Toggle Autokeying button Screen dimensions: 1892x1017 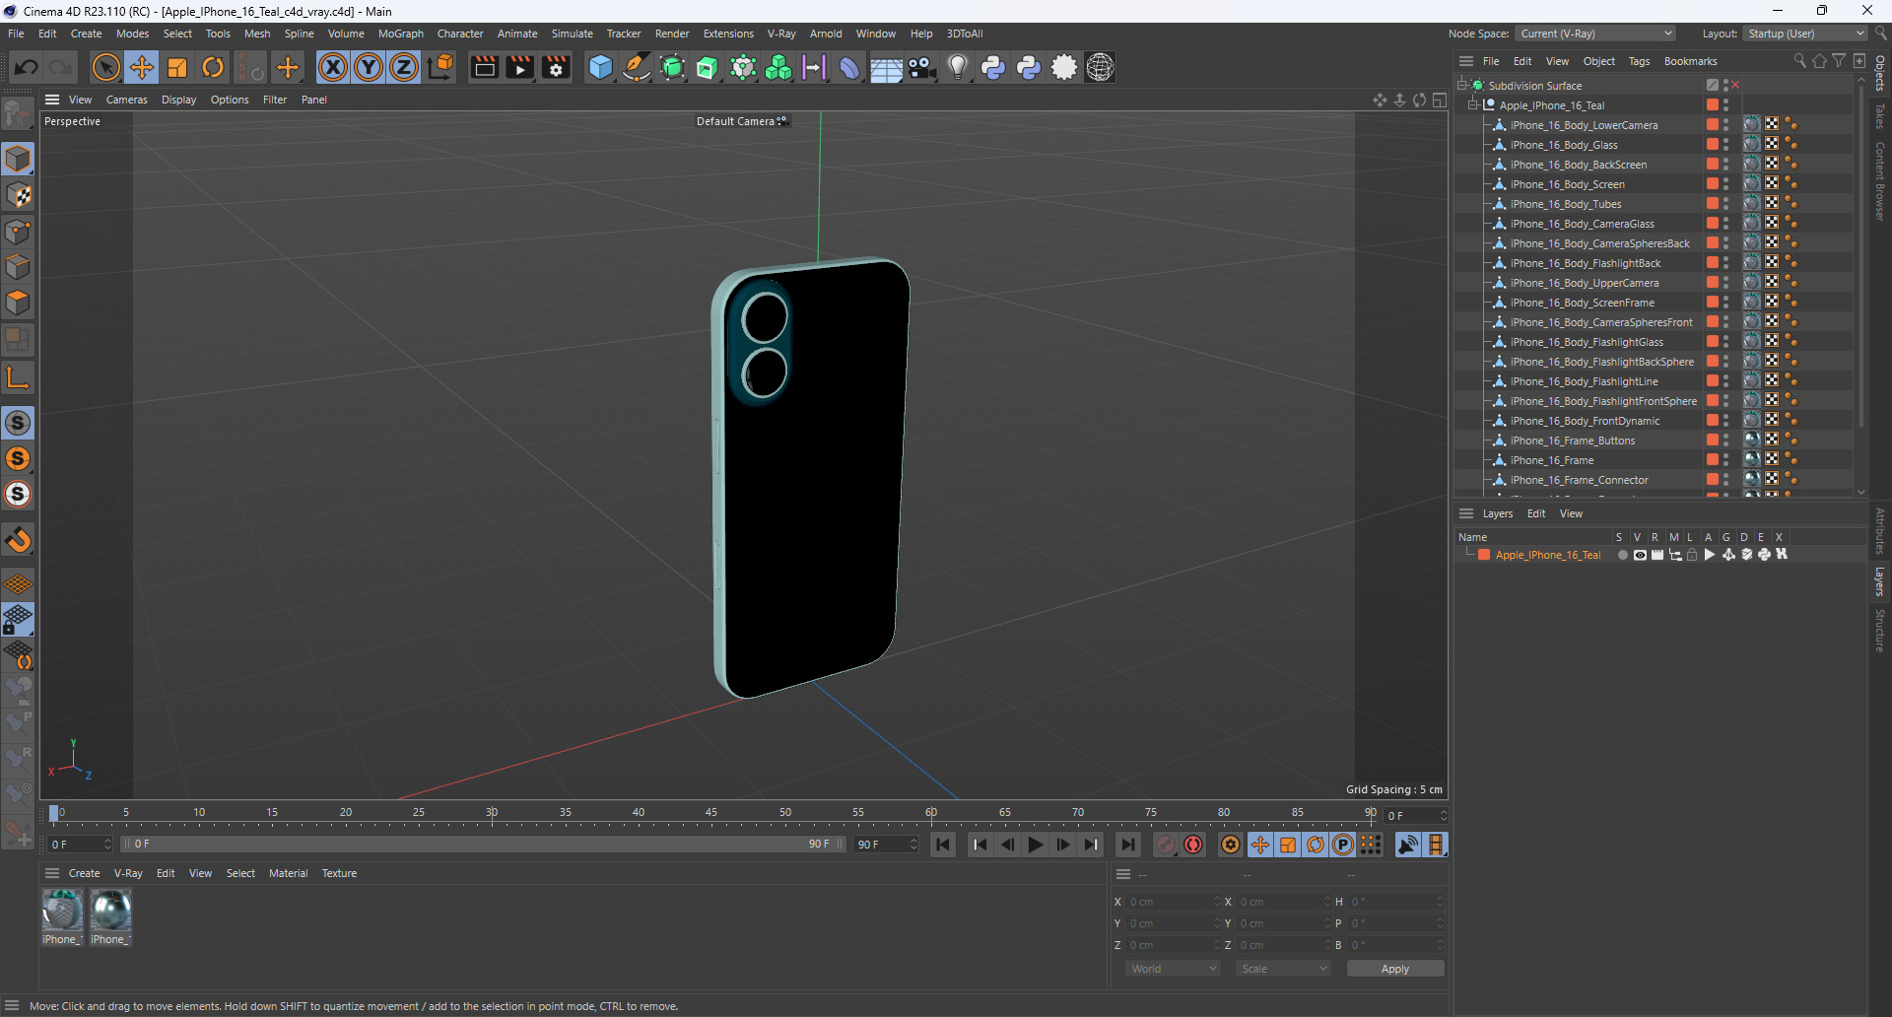coord(1193,845)
